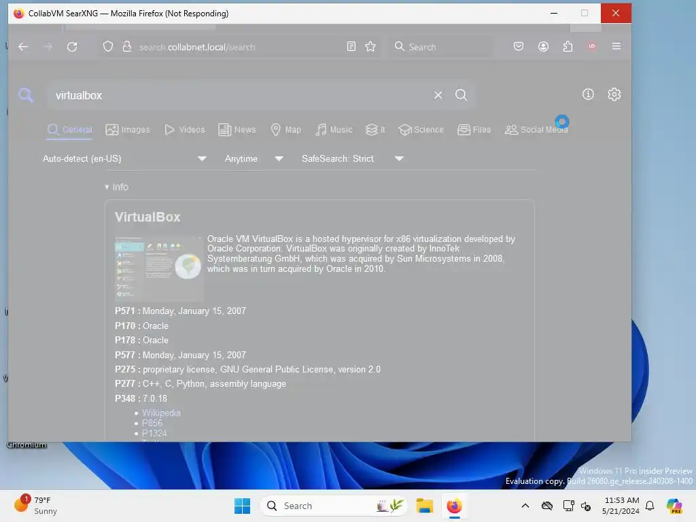Switch to the Images category tab

pyautogui.click(x=128, y=130)
